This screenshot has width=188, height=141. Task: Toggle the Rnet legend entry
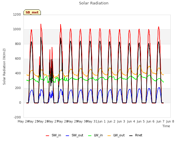136,135
